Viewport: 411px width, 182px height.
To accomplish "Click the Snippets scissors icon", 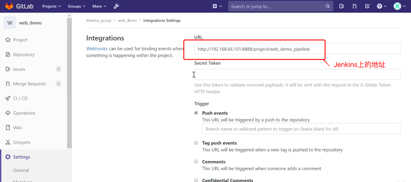I will point(8,142).
